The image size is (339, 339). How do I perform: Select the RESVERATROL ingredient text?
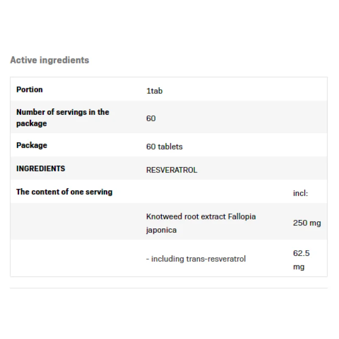coord(172,170)
